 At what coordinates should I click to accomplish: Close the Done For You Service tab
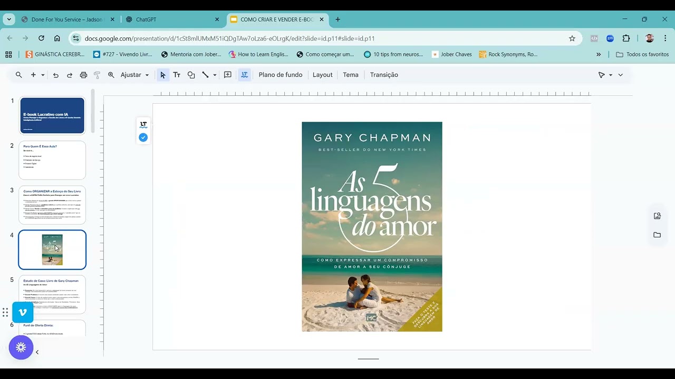(x=112, y=19)
